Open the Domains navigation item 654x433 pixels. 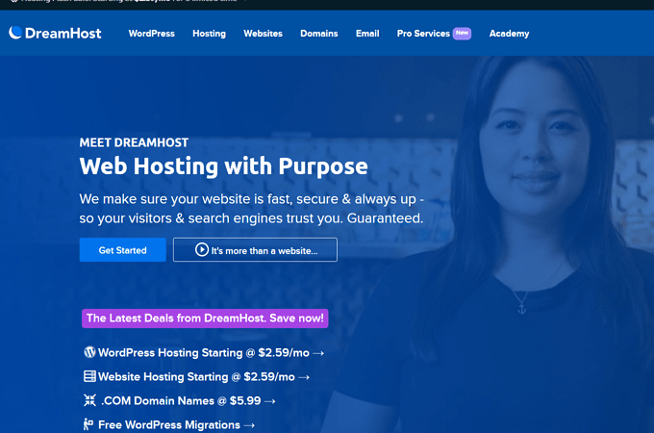(319, 34)
